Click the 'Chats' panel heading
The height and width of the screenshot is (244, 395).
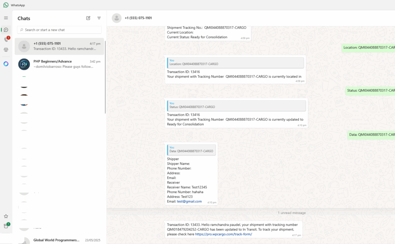pos(24,19)
